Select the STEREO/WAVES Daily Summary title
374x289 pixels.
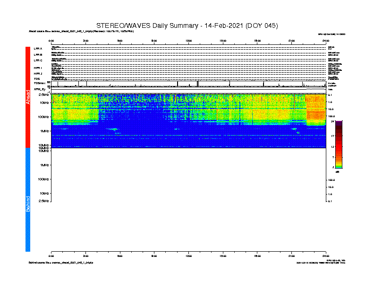tap(187, 25)
